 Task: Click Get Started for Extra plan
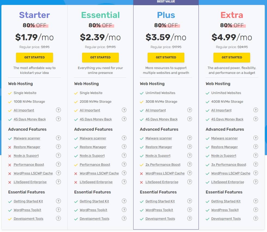(x=232, y=58)
